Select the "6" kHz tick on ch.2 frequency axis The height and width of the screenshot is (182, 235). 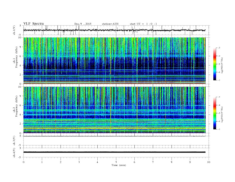tap(20, 105)
